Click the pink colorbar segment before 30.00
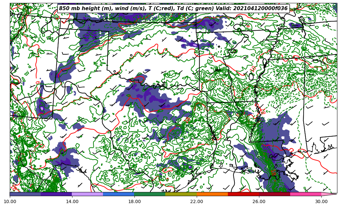The width and height of the screenshot is (340, 207). click(306, 194)
